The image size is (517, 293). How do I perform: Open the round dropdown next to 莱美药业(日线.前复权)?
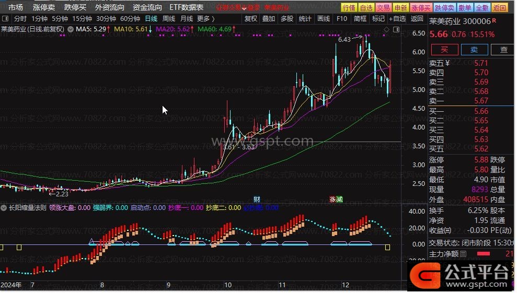pos(71,29)
